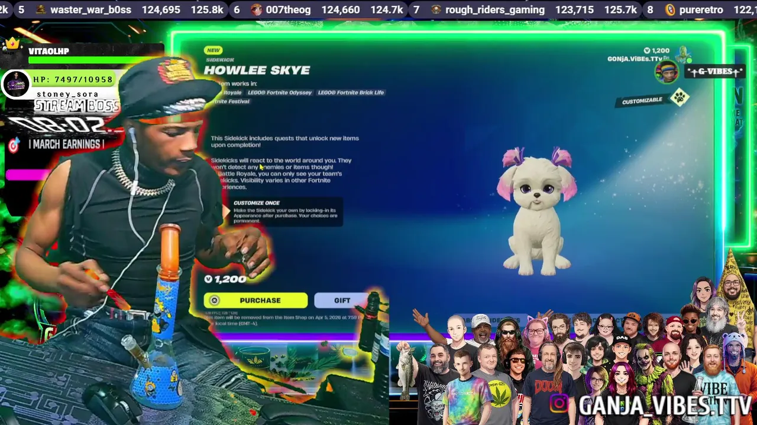Screen dimensions: 757x425
Task: Click waster_war_b0ss in the leaderboard ticker
Action: tap(90, 10)
